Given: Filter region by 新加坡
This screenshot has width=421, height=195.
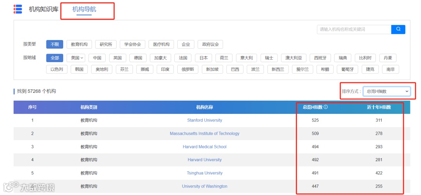Looking at the screenshot, I should pos(212,69).
